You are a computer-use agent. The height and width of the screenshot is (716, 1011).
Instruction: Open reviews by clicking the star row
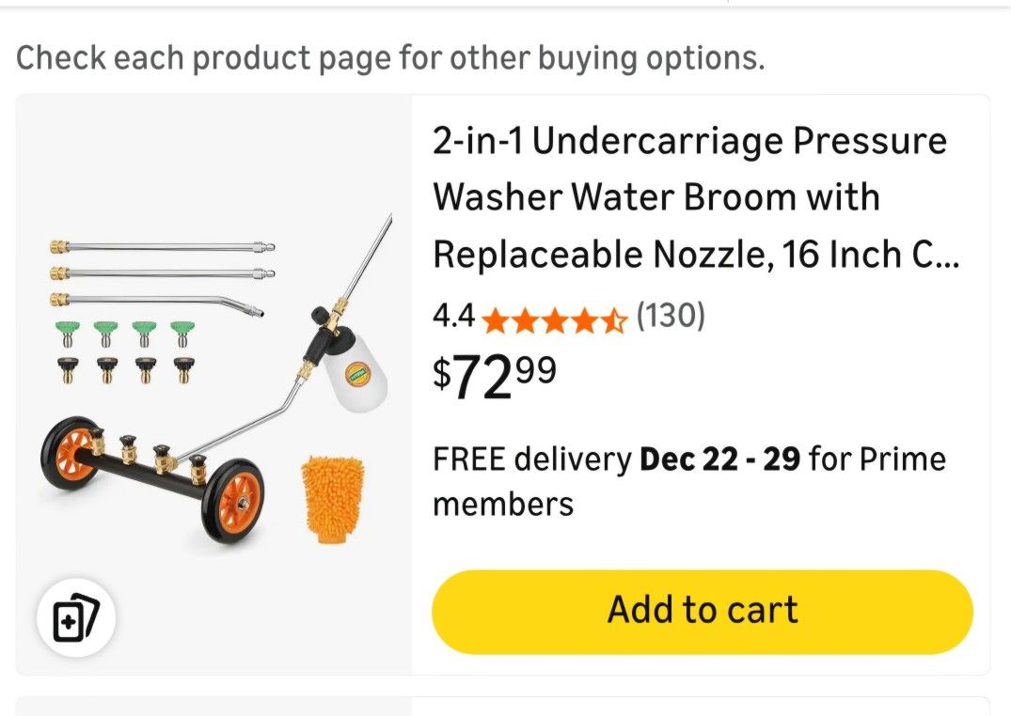click(x=555, y=319)
